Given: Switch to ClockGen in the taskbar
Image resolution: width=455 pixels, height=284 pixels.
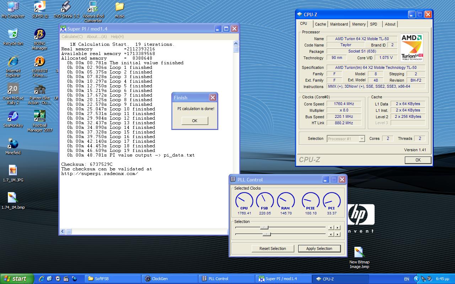Looking at the screenshot, I should [170, 279].
